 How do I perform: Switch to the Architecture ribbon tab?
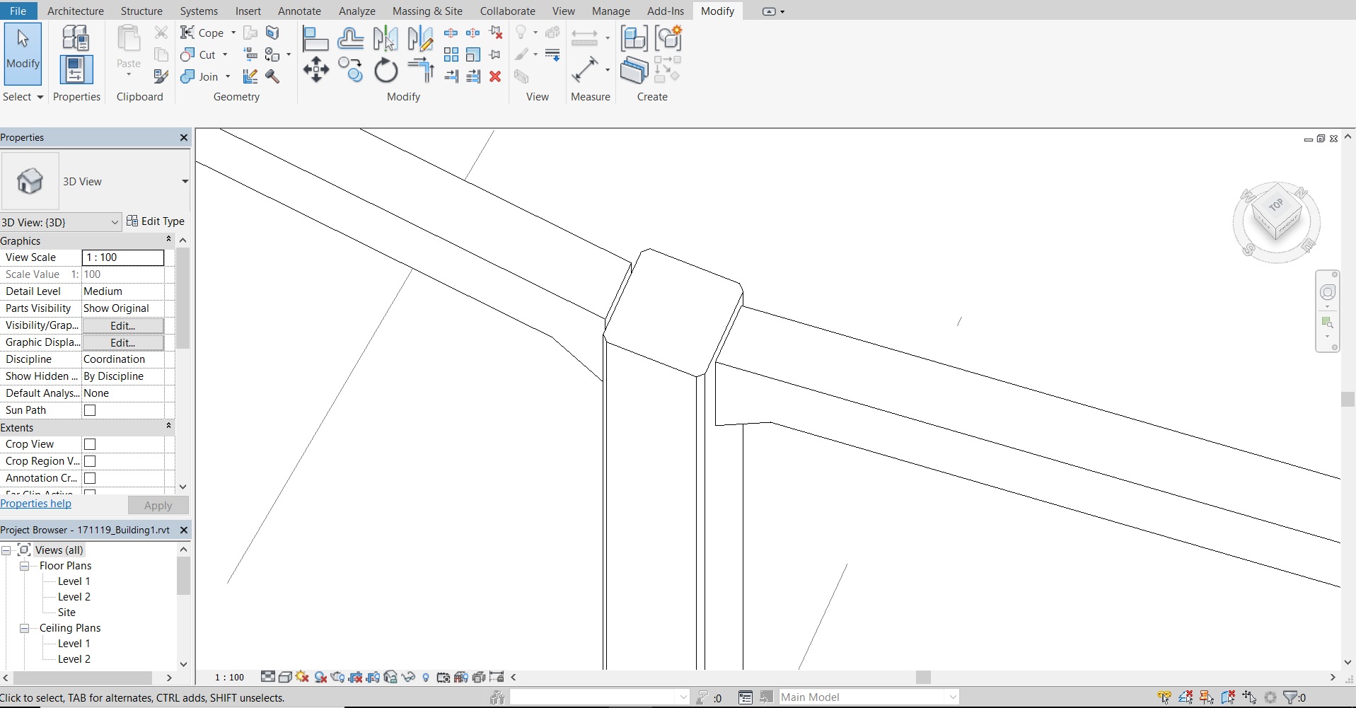point(76,11)
